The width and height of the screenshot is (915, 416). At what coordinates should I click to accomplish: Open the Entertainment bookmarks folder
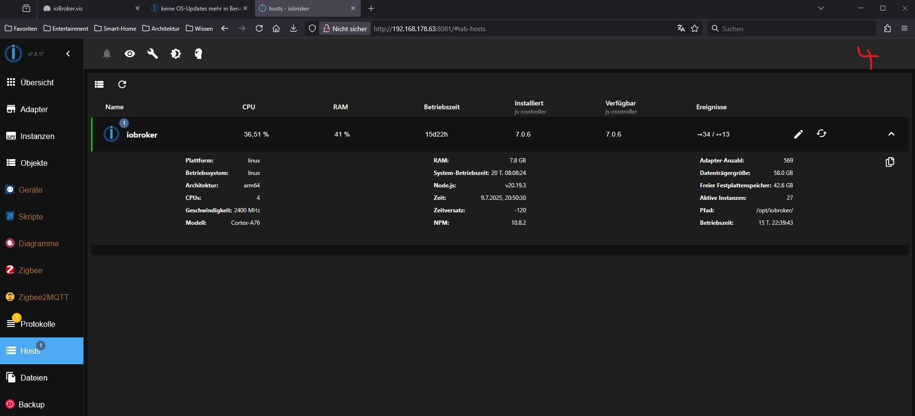point(66,28)
